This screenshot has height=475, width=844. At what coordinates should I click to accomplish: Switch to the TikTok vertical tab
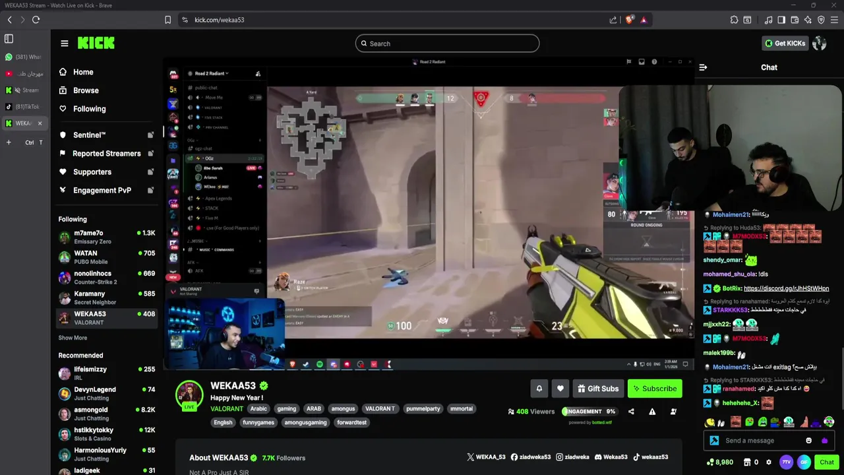point(24,107)
